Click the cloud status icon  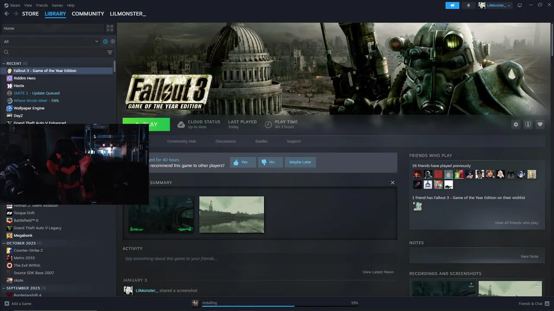click(181, 124)
